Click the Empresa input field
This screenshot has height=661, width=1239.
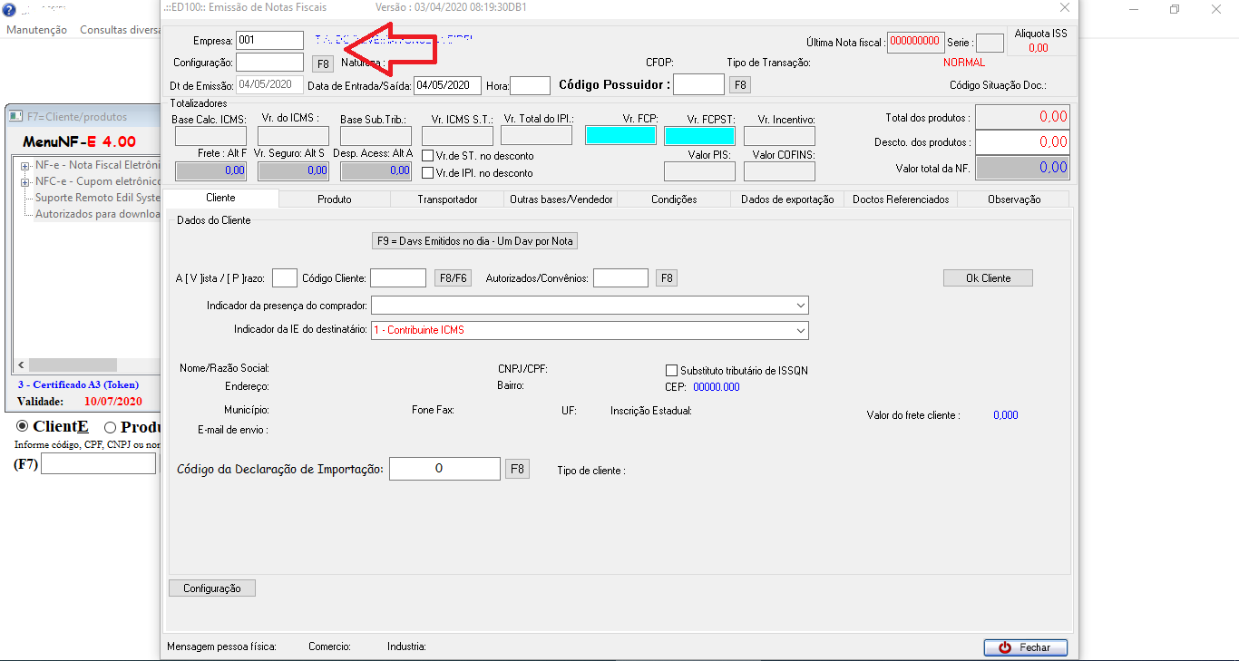click(269, 41)
